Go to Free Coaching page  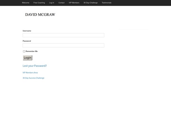[39, 3]
